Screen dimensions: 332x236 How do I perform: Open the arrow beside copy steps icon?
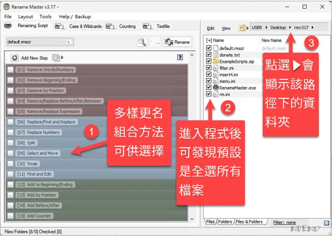(x=62, y=57)
